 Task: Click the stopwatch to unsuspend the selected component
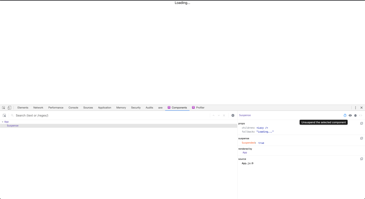pos(345,115)
